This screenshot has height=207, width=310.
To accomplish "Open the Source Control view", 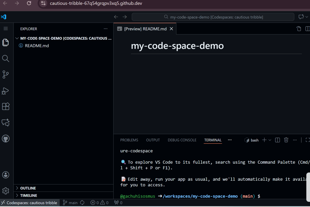I will pos(5,75).
